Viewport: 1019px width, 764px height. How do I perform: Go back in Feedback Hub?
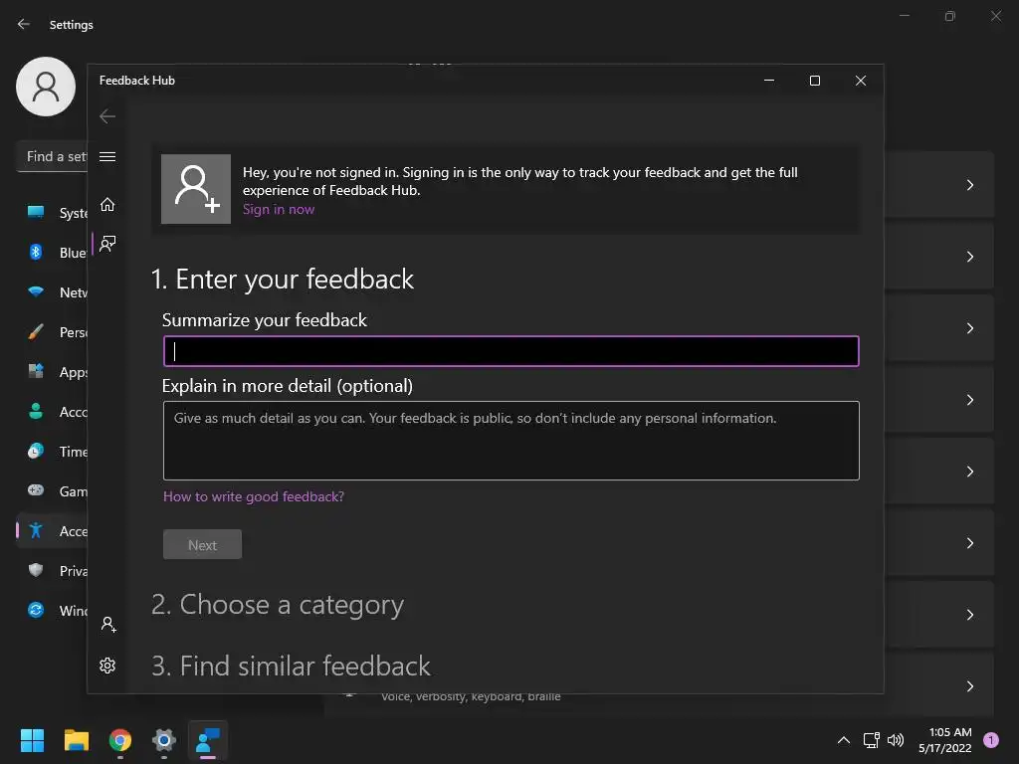click(x=107, y=116)
